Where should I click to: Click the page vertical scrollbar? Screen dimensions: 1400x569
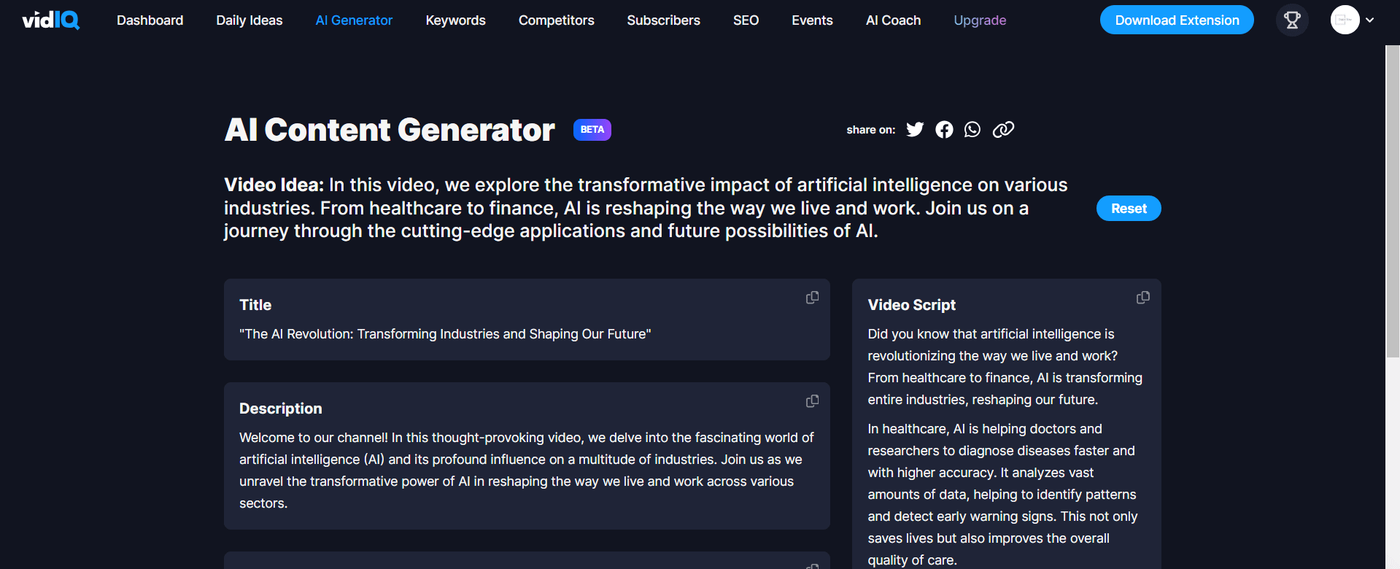1392,201
